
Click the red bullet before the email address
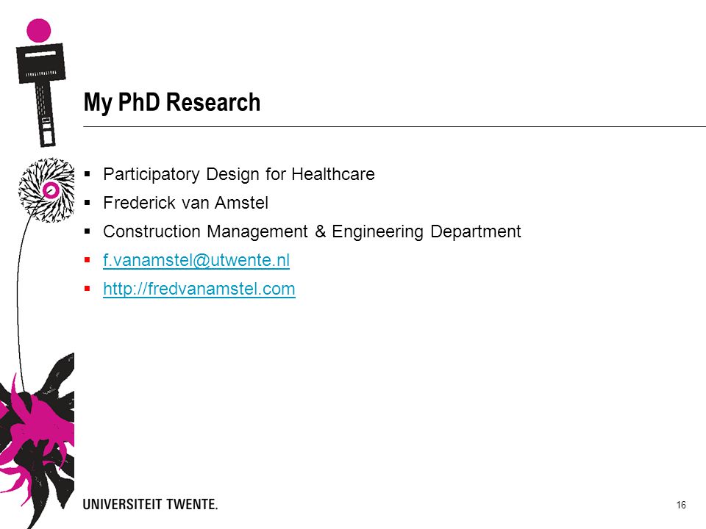click(x=88, y=260)
